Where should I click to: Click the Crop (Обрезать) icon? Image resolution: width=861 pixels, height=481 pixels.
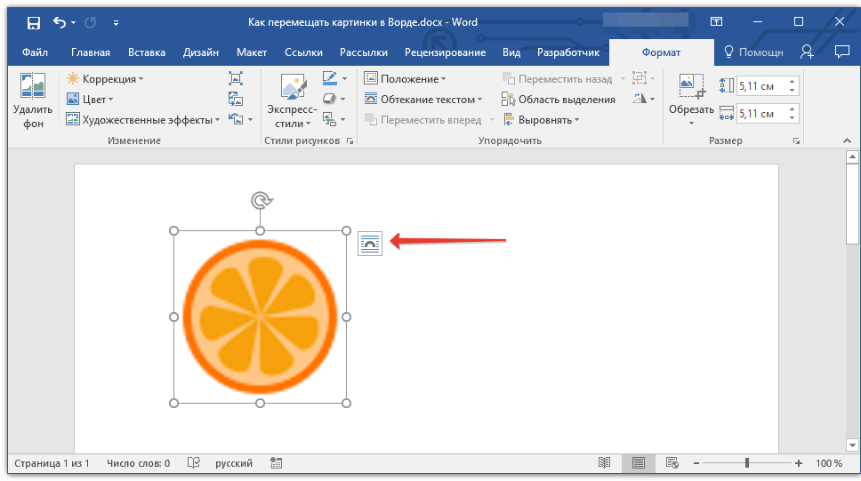[691, 86]
